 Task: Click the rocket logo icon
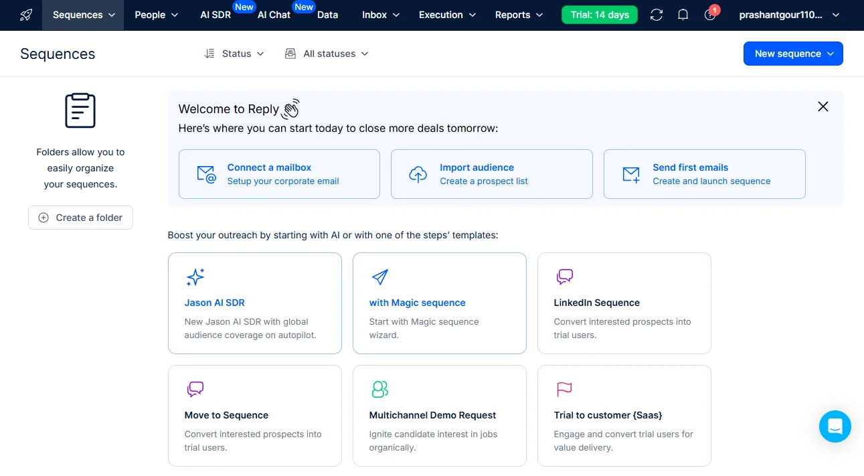coord(26,15)
